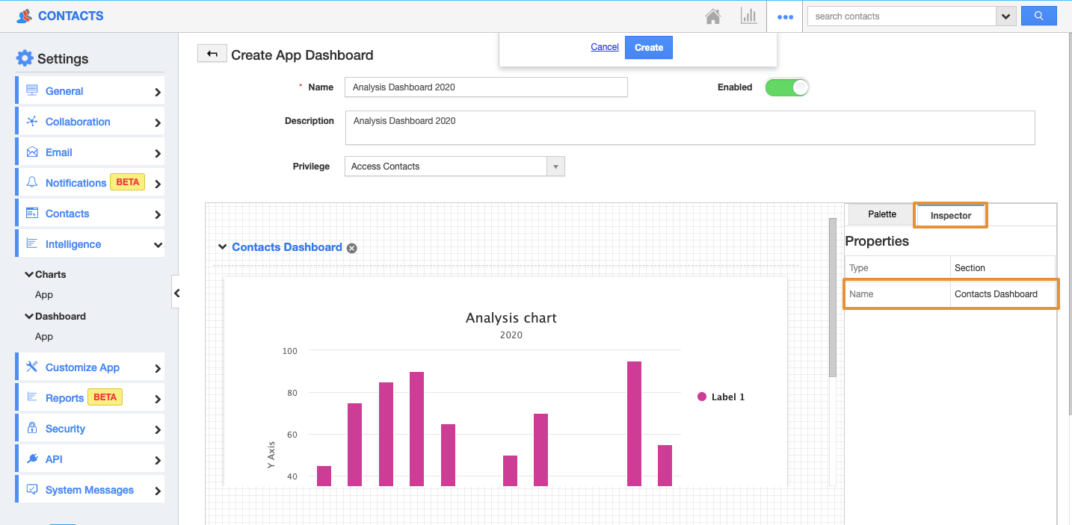
Task: Click the search contacts field
Action: (x=902, y=16)
